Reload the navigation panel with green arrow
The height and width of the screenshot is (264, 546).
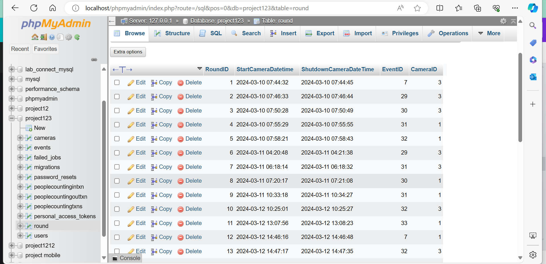pos(77,37)
